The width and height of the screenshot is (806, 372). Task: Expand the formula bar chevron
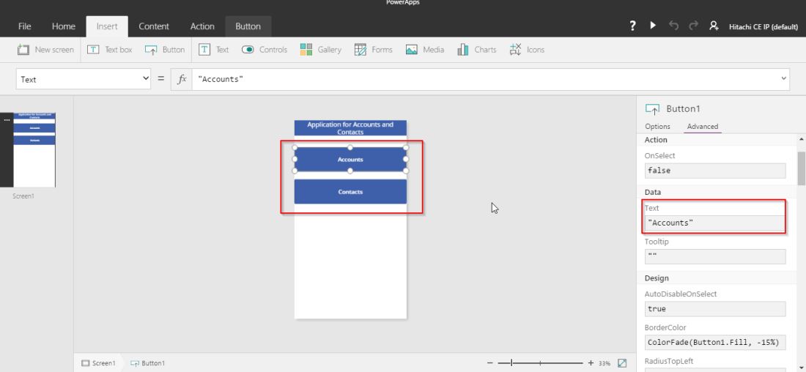coord(784,78)
